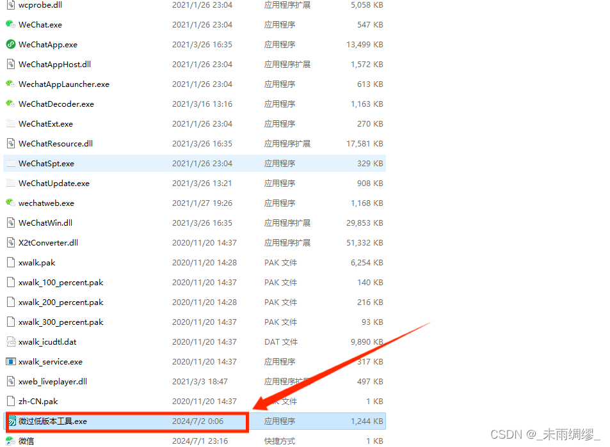The width and height of the screenshot is (610, 447).
Task: Click the WeChatSpt.exe blank icon
Action: tap(11, 163)
